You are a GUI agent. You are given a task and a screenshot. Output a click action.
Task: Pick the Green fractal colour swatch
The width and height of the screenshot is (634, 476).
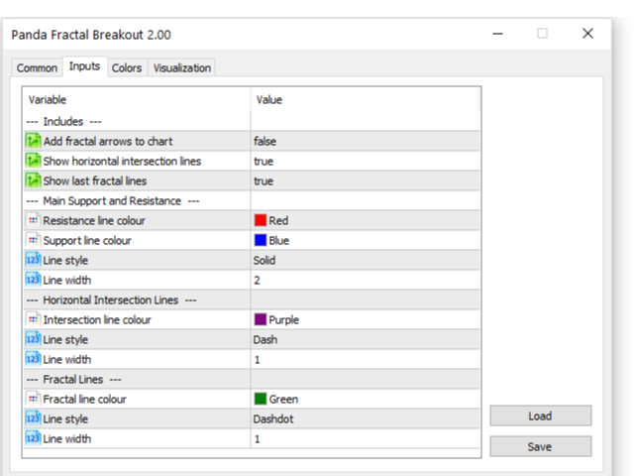click(261, 399)
